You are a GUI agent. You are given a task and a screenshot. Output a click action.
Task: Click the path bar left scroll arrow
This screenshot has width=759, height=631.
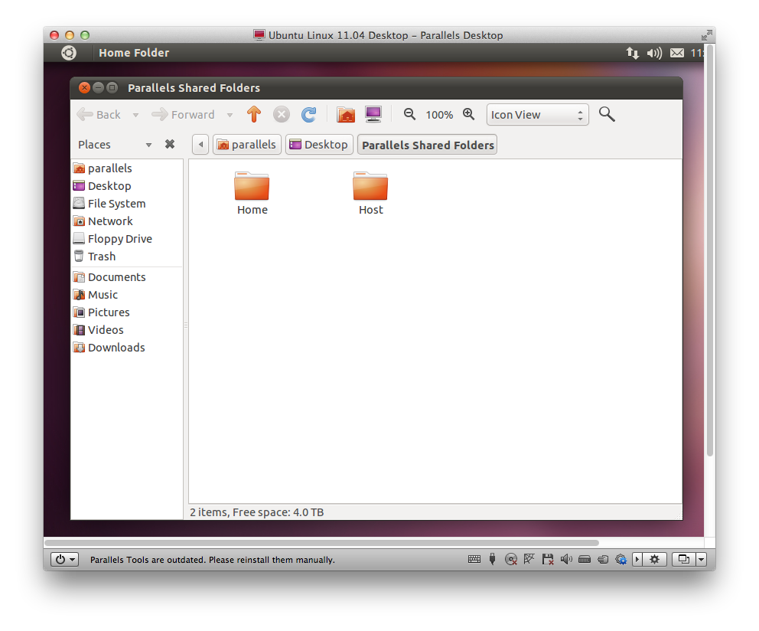pyautogui.click(x=200, y=145)
